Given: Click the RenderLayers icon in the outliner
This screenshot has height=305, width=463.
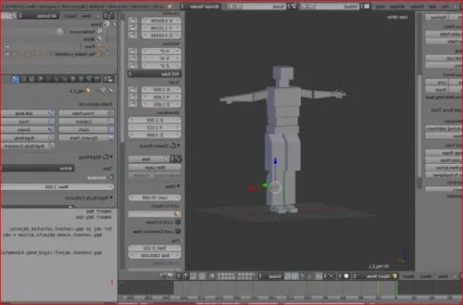Looking at the screenshot, I should point(100,32).
